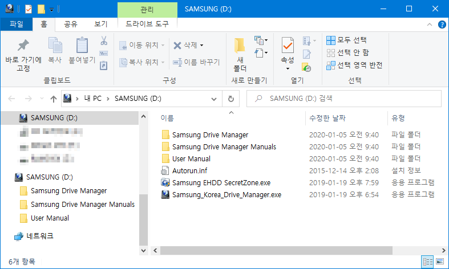Click the Invert selection icon
The image size is (449, 269).
[x=331, y=66]
